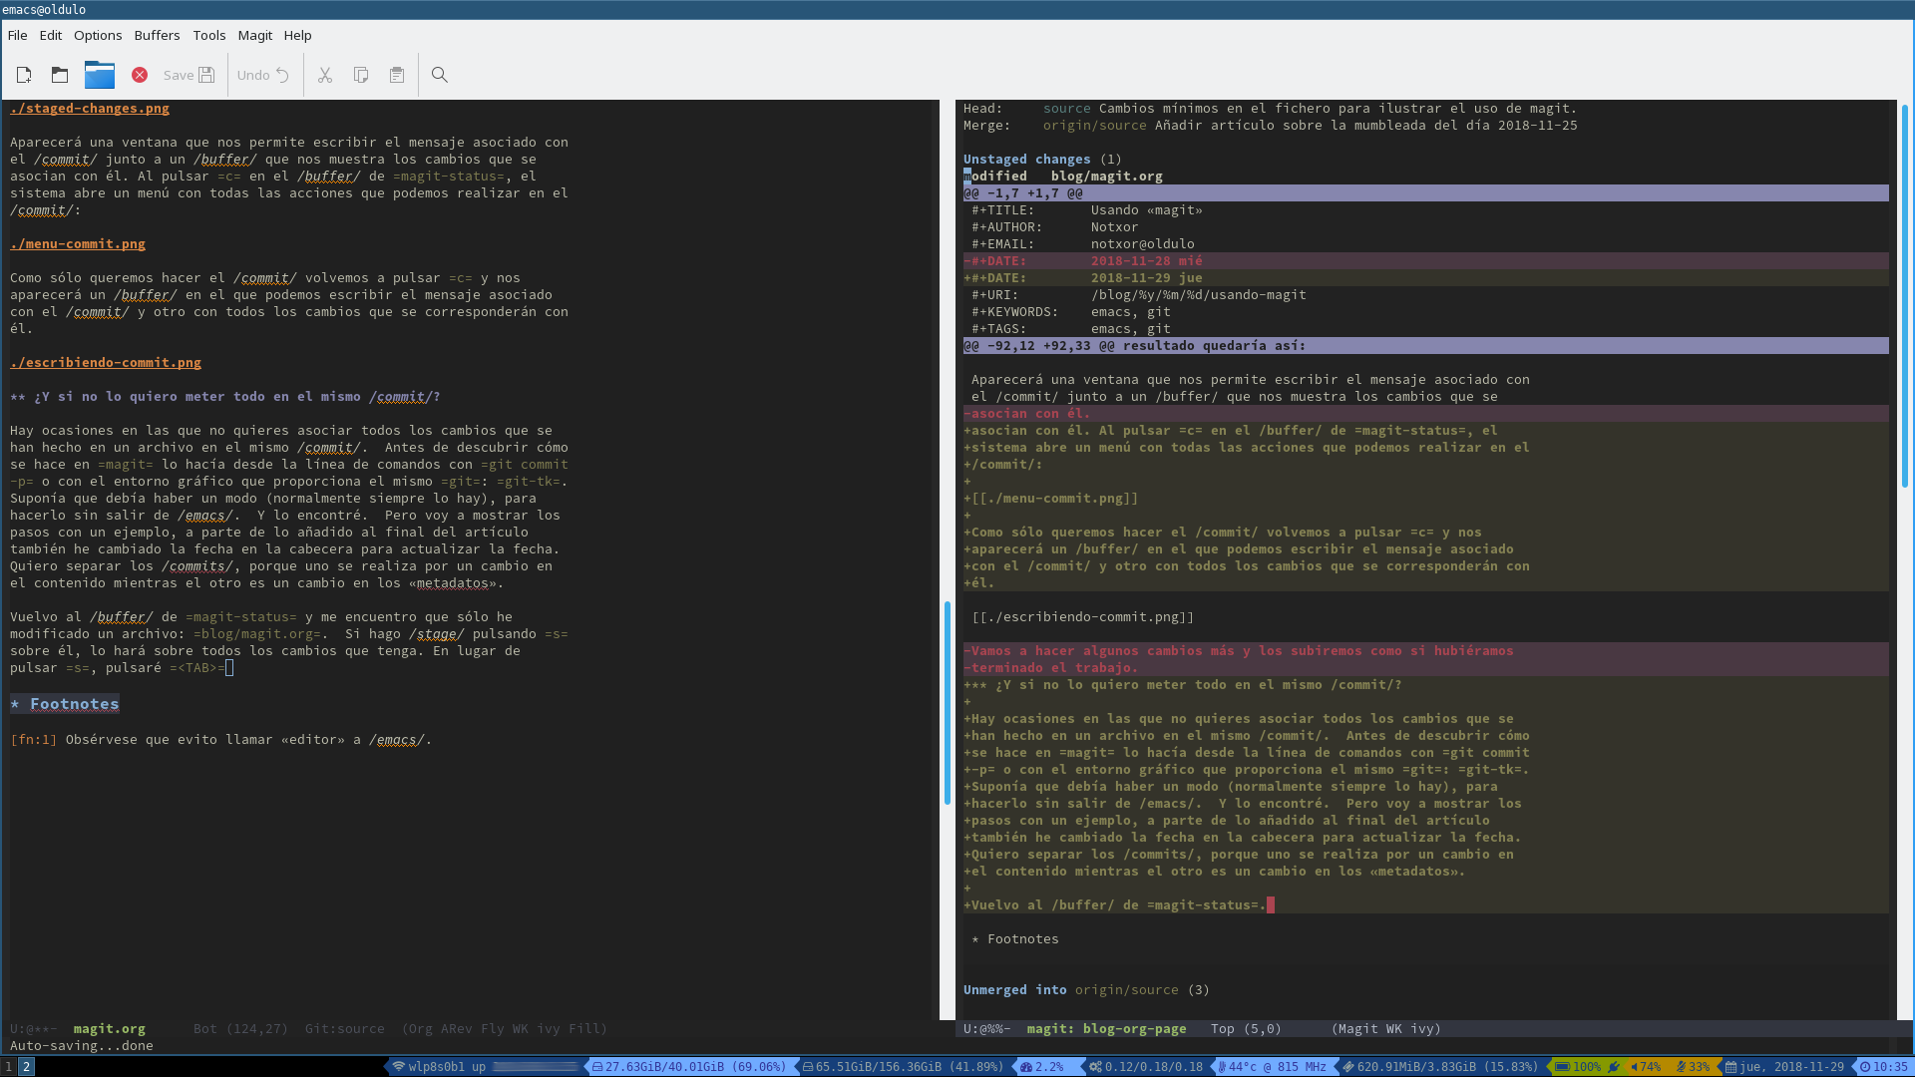Click the Undo toolbar button
This screenshot has height=1077, width=1915.
coord(263,75)
